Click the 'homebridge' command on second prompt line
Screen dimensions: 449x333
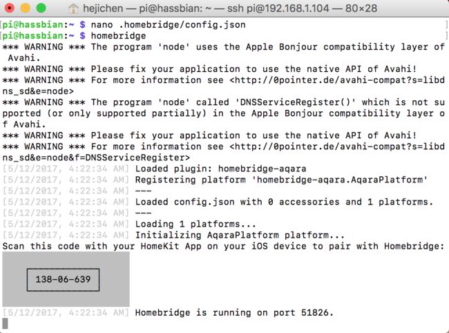pos(118,36)
